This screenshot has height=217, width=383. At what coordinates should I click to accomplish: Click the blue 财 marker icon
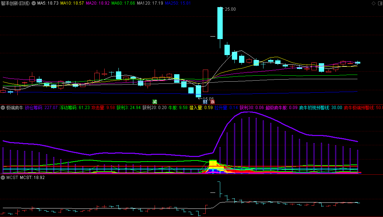[205, 102]
